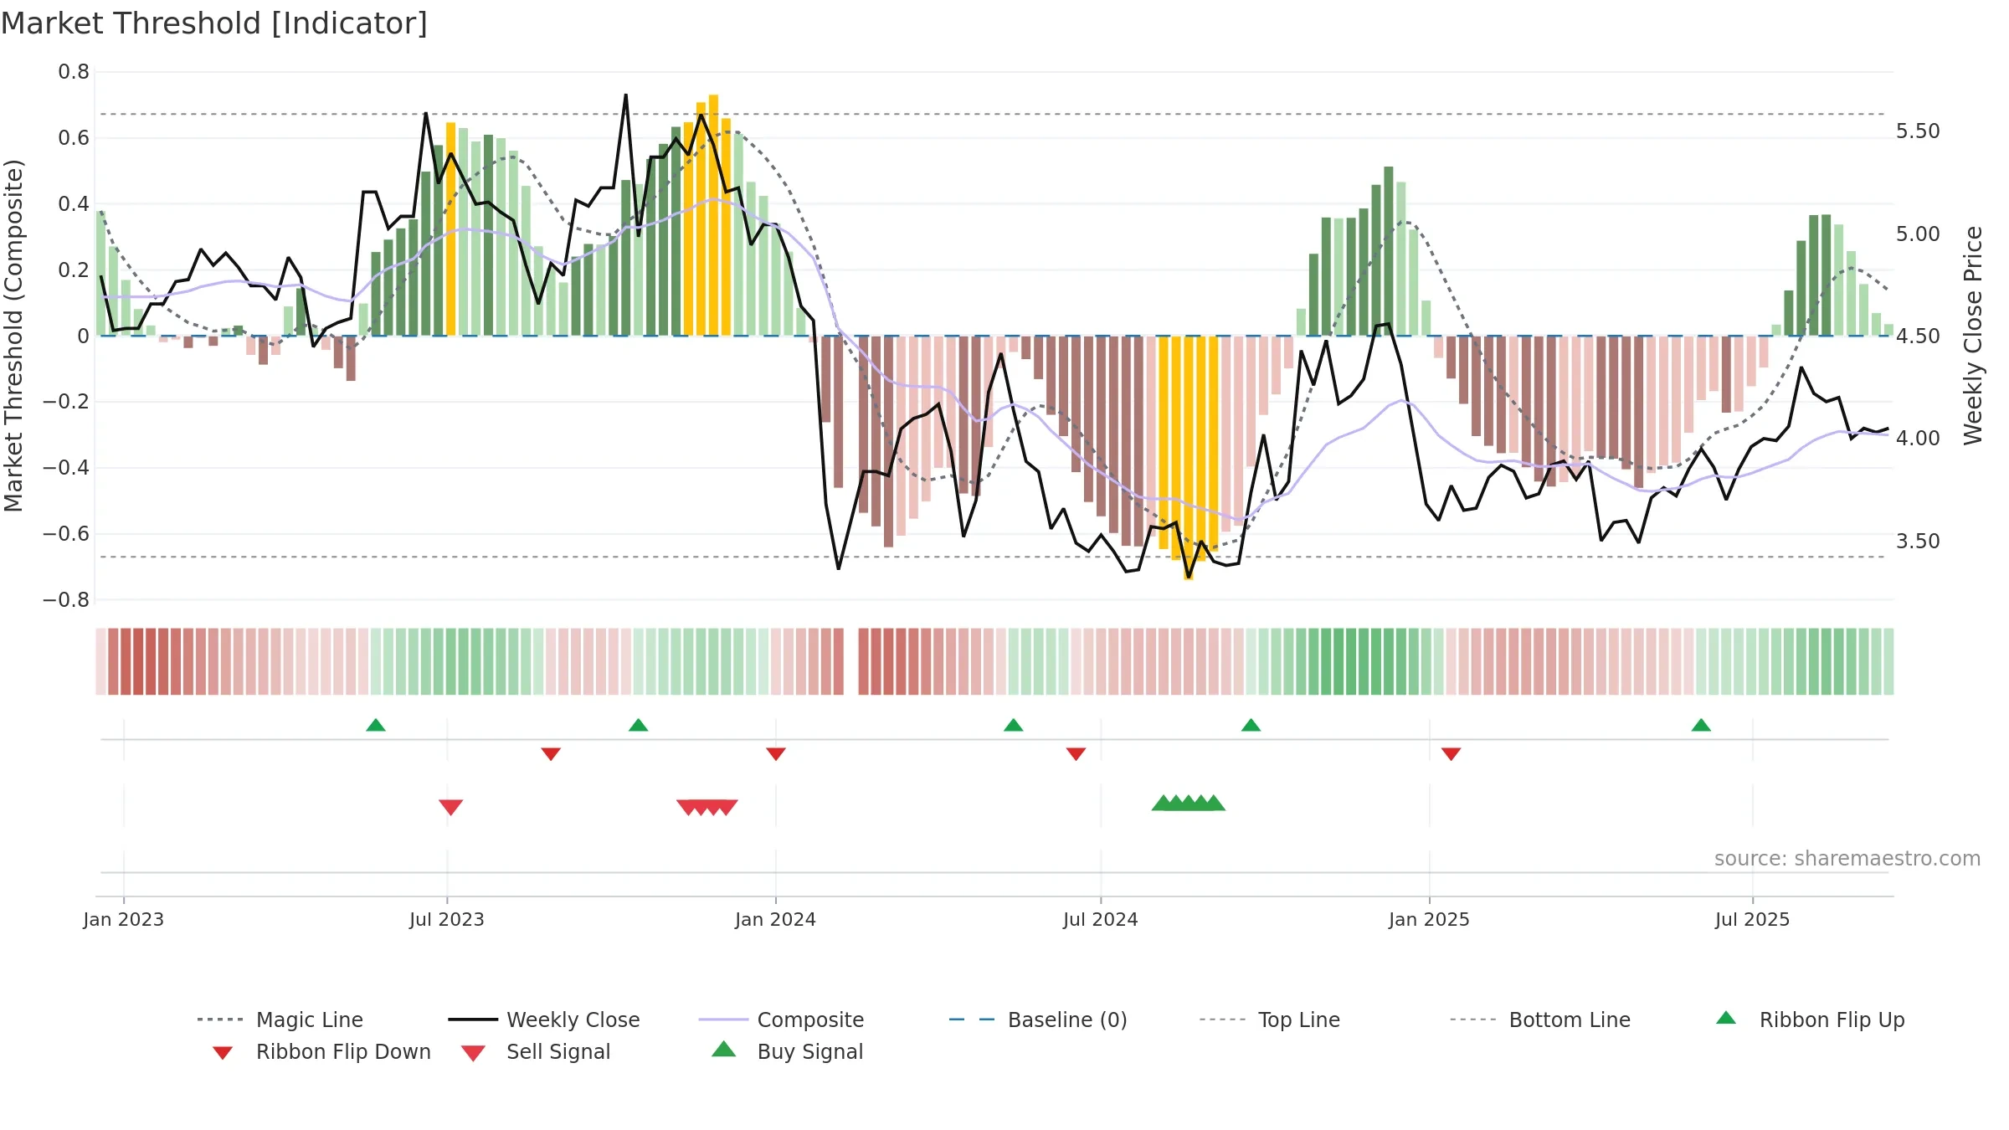Image resolution: width=2009 pixels, height=1130 pixels.
Task: Click the ribbon flip down marker at Jan 2024
Action: (776, 754)
